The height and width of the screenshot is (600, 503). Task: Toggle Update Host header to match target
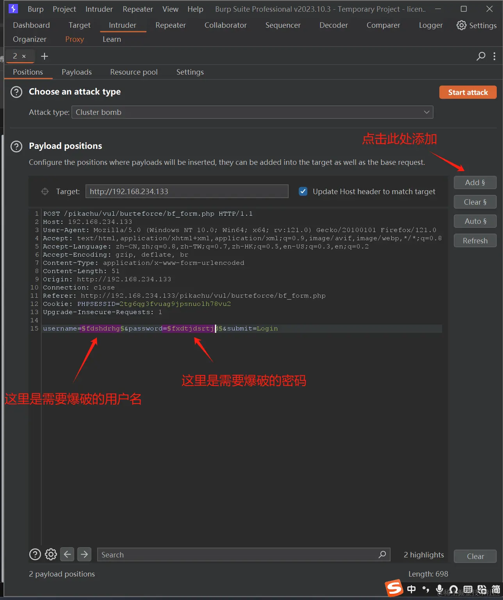(x=303, y=191)
